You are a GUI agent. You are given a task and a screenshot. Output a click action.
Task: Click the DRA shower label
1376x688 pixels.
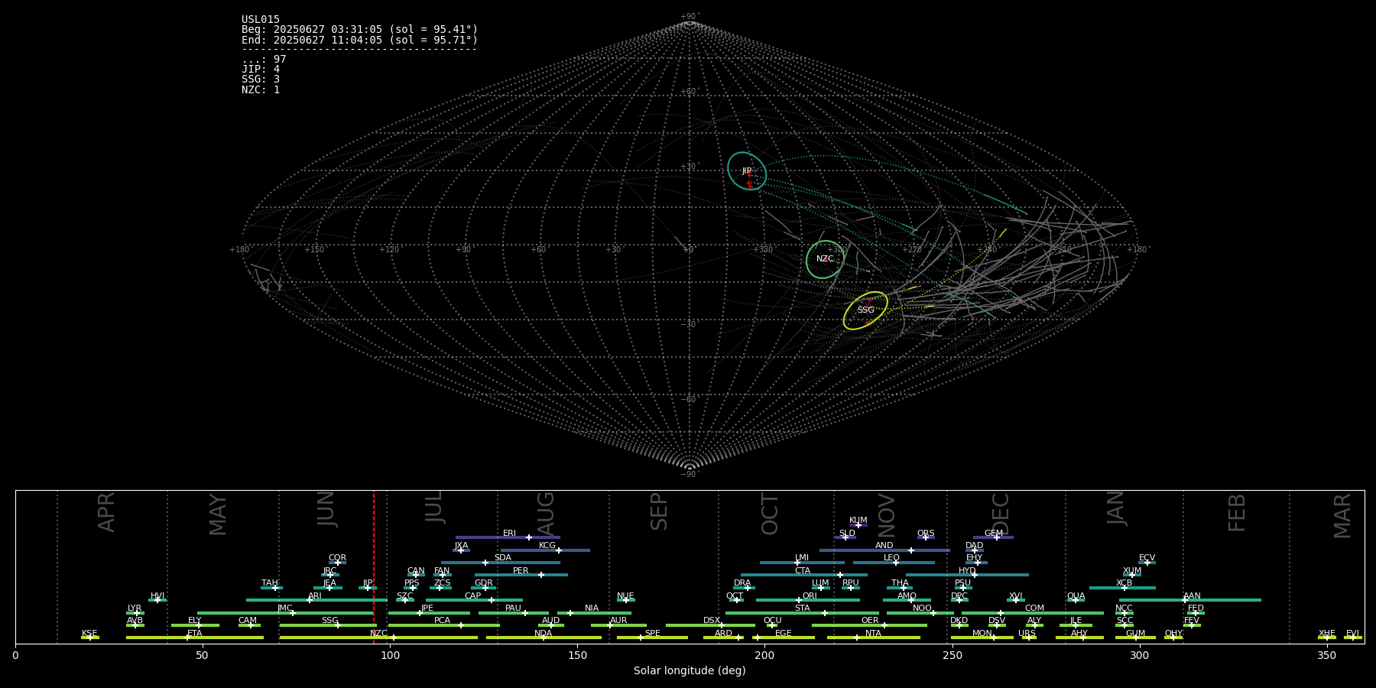[742, 583]
